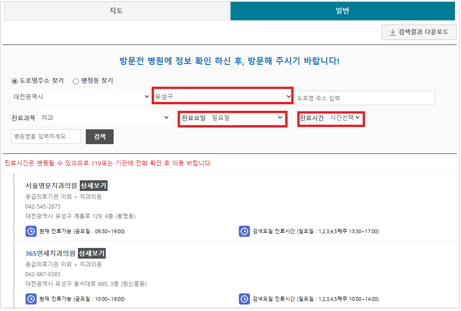Open 상세보기 for 365연세치과의원
This screenshot has width=461, height=311.
pyautogui.click(x=92, y=254)
